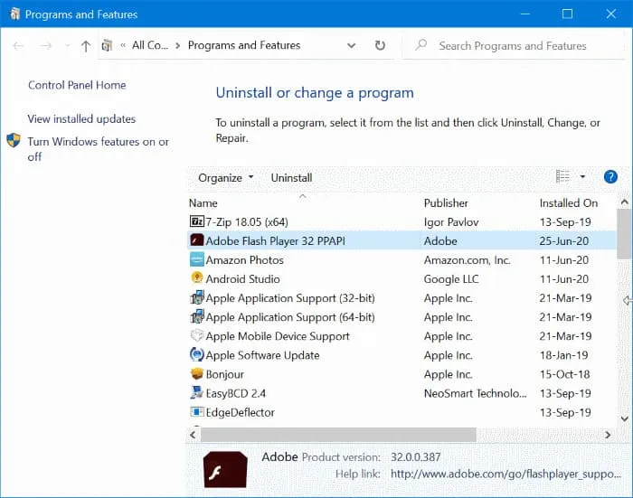Image resolution: width=633 pixels, height=498 pixels.
Task: Expand the breadcrumb chevron after All Co...
Action: tap(177, 45)
